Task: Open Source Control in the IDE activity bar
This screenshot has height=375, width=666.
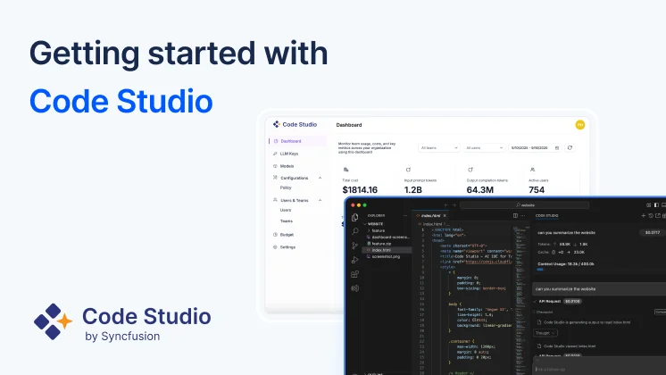Action: click(355, 246)
